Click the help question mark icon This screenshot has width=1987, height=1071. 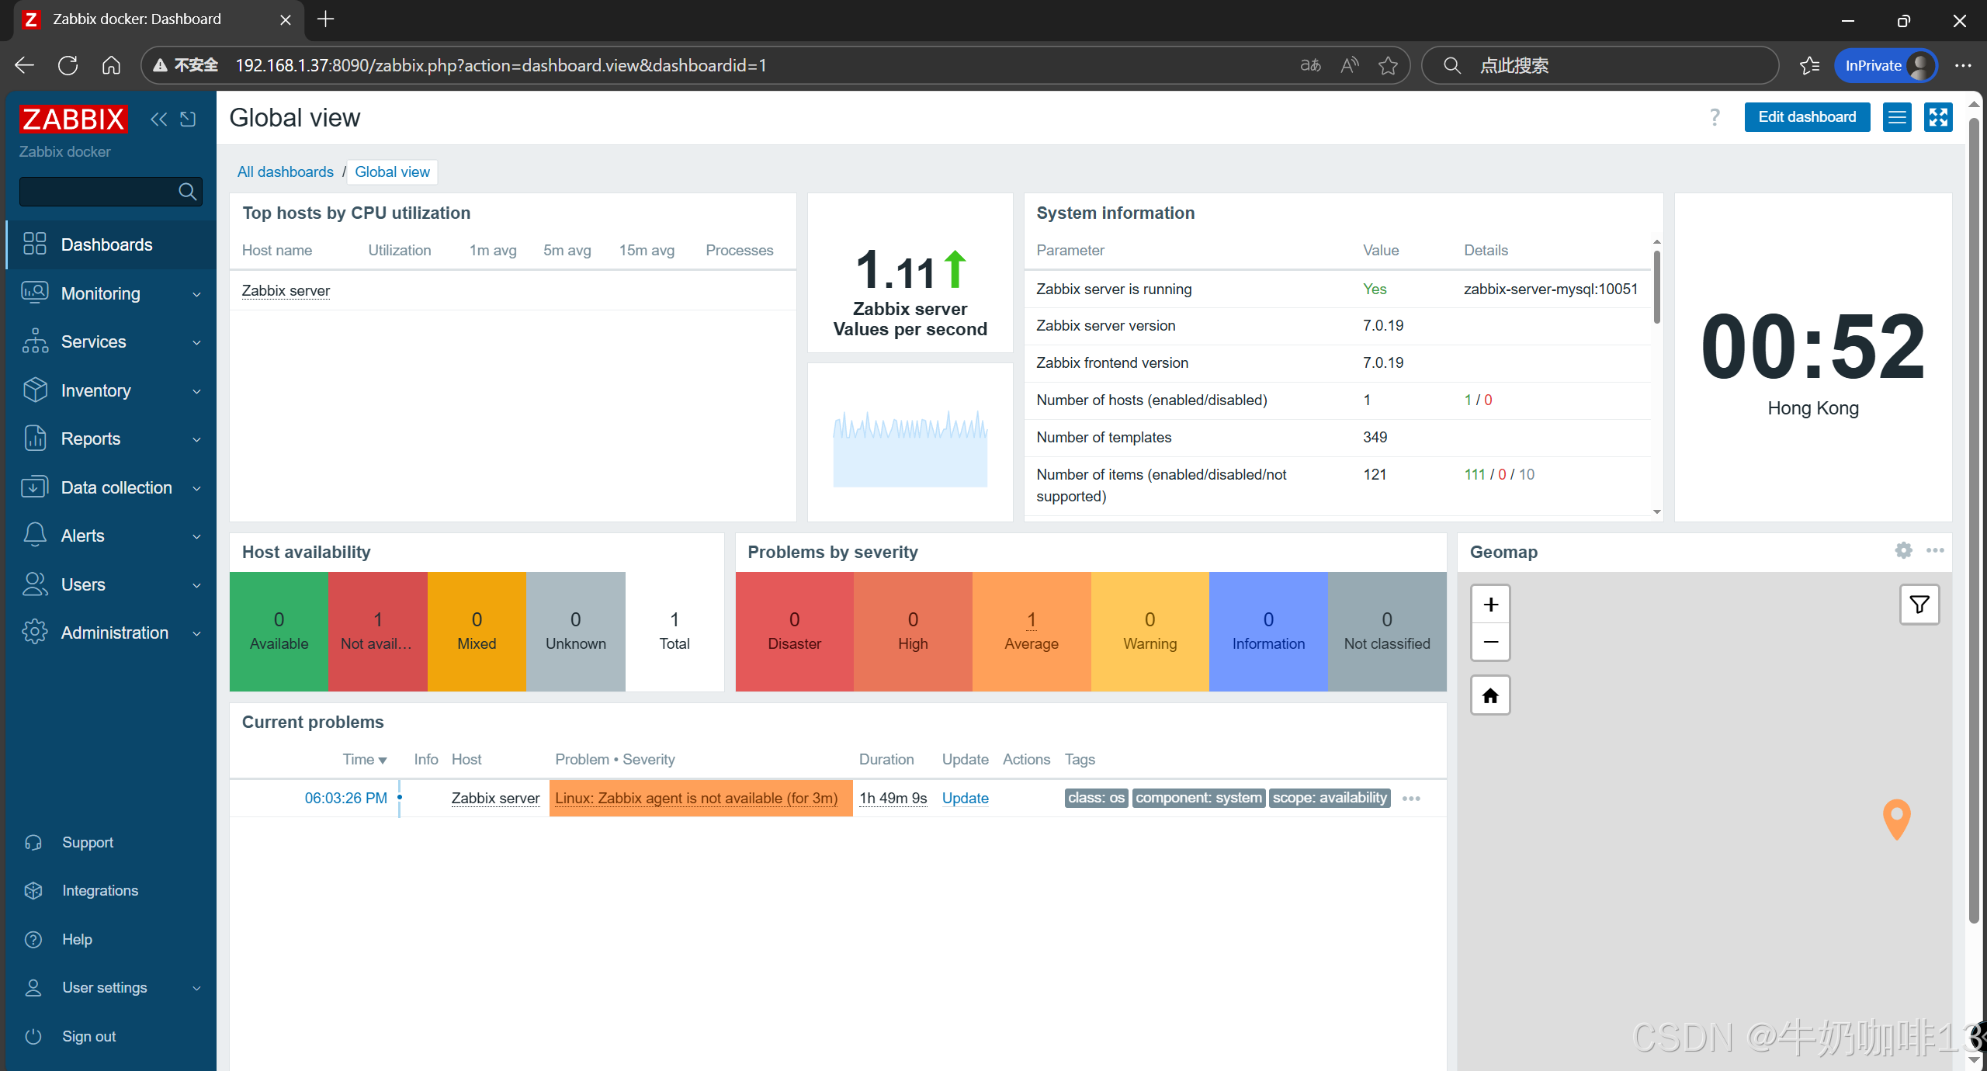(x=1715, y=117)
